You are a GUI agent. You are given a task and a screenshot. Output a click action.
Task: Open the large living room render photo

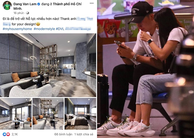coord(48,65)
